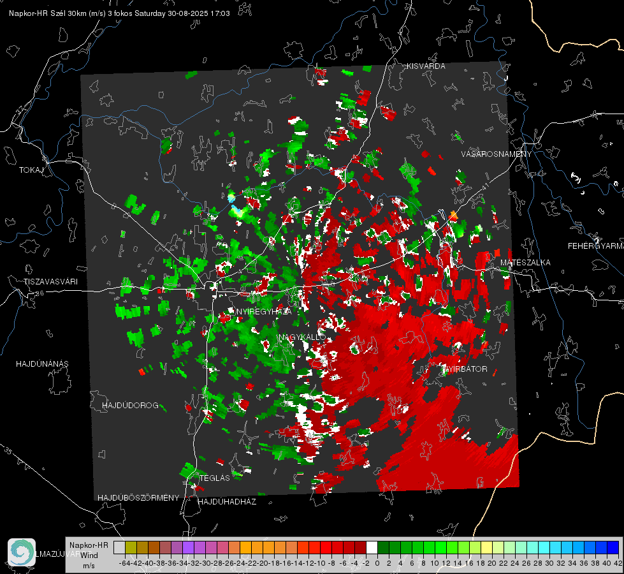Image resolution: width=624 pixels, height=574 pixels.
Task: Click the HAJDÚBÖSZÖRMÉNY town label
Action: click(138, 498)
